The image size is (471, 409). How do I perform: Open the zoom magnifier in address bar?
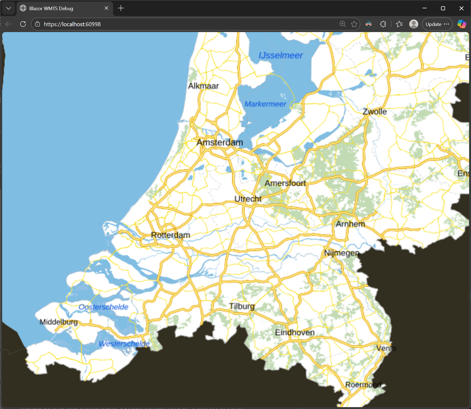[342, 24]
